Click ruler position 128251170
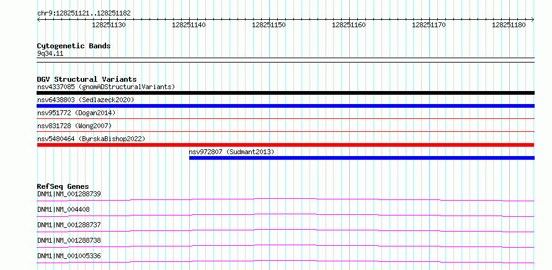The width and height of the screenshot is (552, 270). (429, 25)
